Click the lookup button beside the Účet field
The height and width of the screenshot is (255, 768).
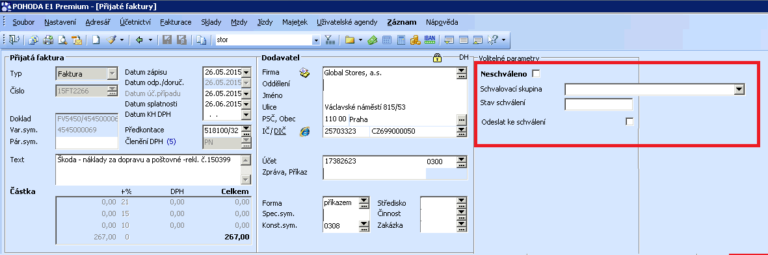pos(462,161)
